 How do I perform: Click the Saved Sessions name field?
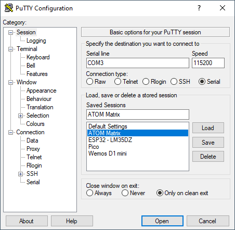pyautogui.click(x=138, y=114)
